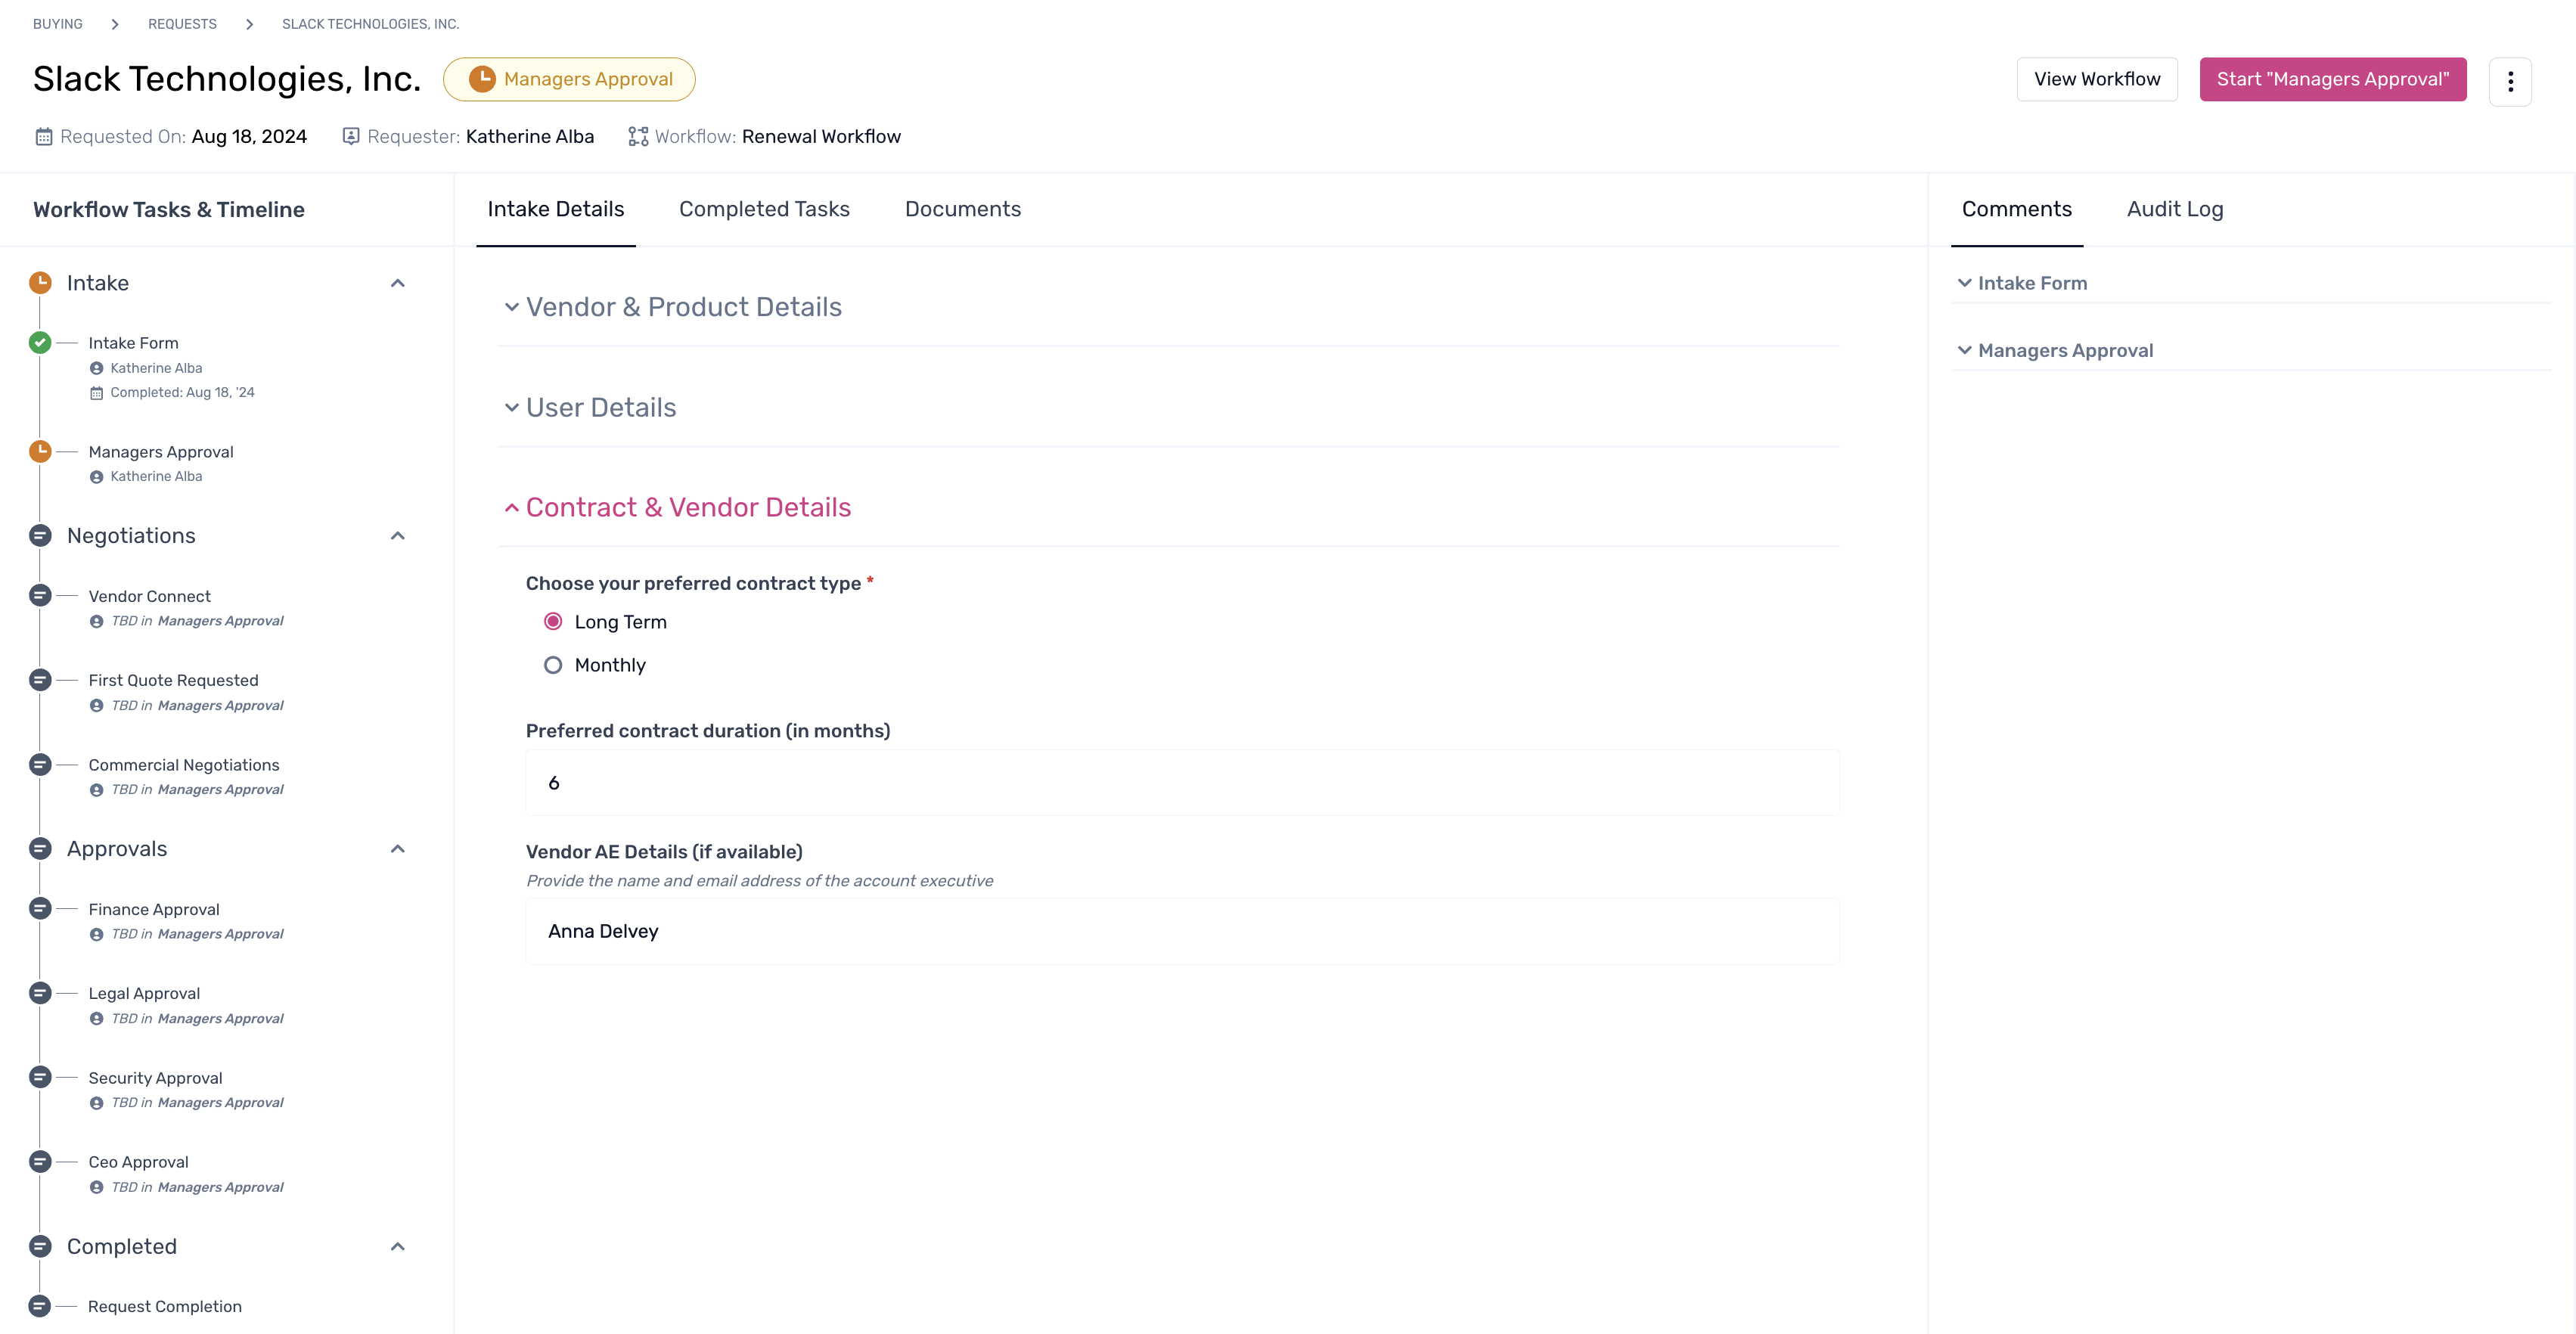
Task: Switch to the Intake Details tab
Action: (556, 209)
